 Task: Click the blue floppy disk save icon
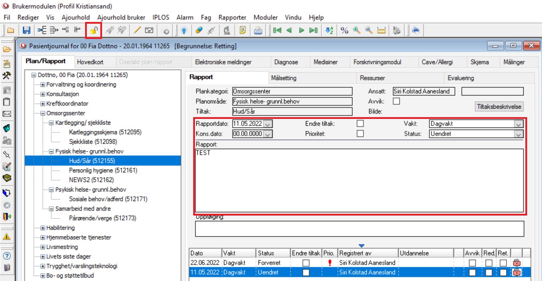pyautogui.click(x=27, y=30)
